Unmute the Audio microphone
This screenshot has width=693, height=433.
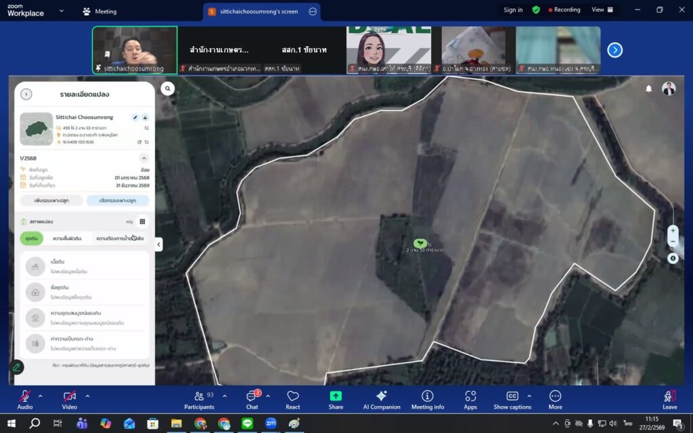pyautogui.click(x=24, y=399)
